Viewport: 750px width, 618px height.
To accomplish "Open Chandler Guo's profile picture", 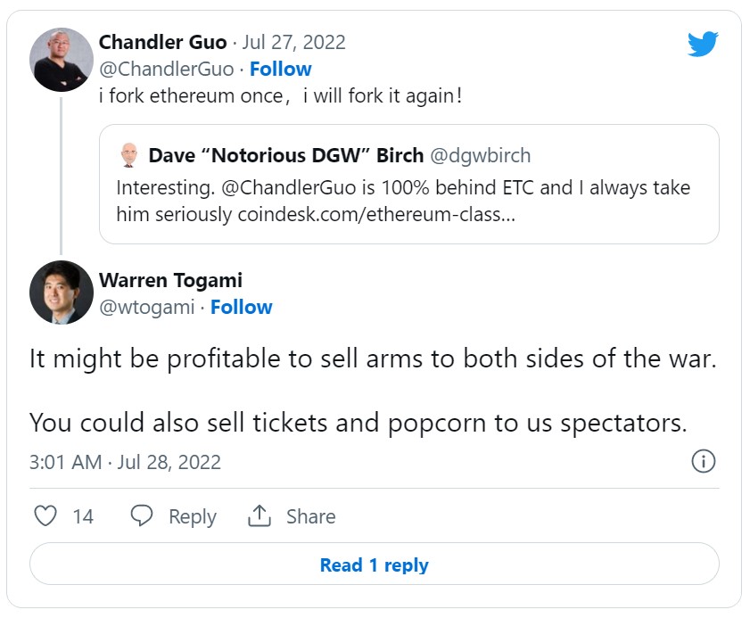I will click(62, 60).
